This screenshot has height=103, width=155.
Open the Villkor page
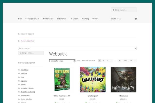coord(95,19)
